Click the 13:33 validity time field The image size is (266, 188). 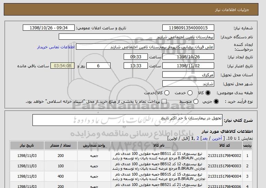[x=136, y=66]
